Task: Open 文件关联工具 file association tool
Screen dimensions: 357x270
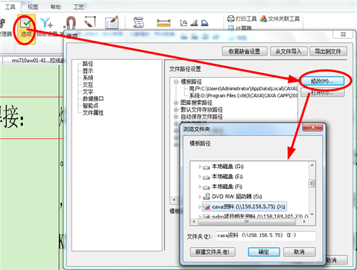Action: tap(280, 19)
